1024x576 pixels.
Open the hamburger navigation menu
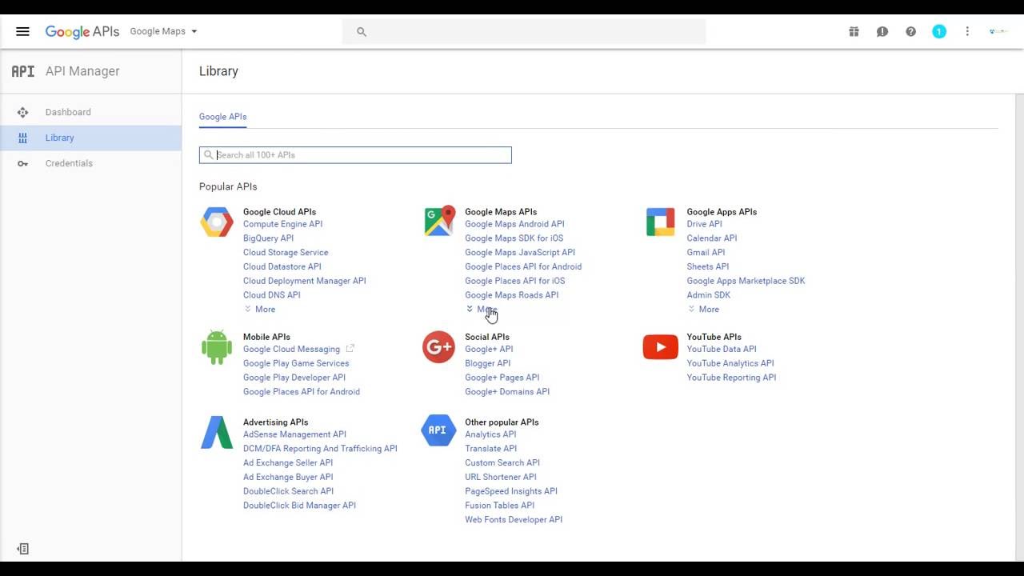point(22,31)
